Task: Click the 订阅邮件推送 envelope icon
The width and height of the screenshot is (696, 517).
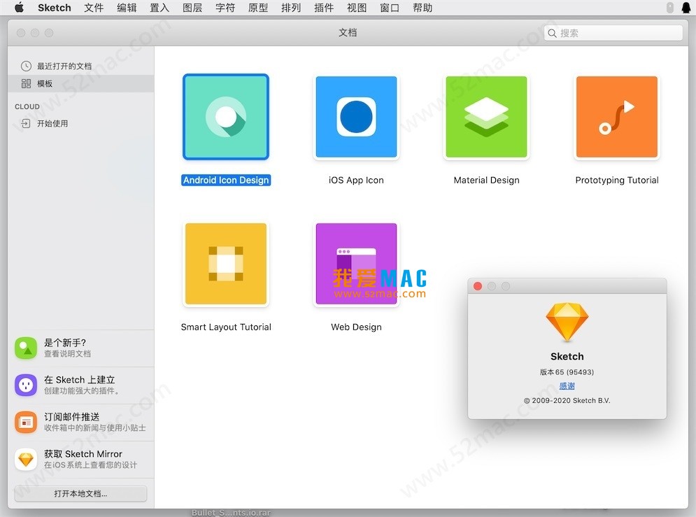Action: (x=26, y=422)
